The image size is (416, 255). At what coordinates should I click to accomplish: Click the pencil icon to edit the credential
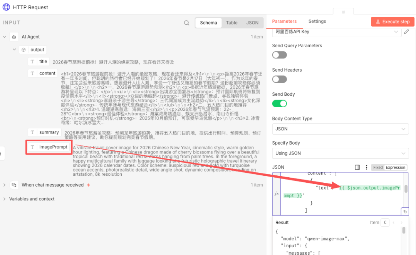[x=406, y=32]
